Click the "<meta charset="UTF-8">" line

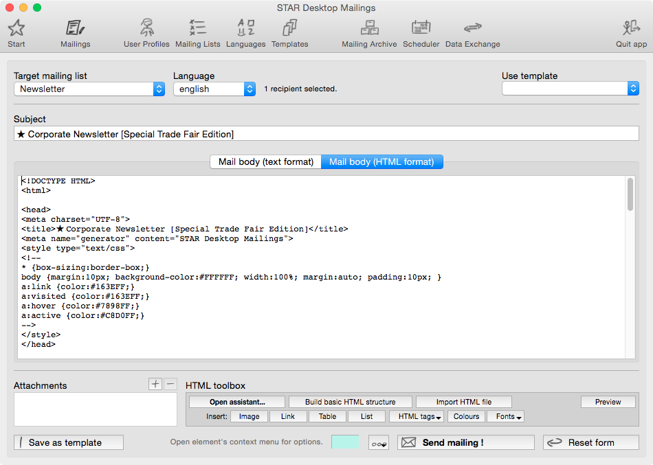[x=76, y=219]
